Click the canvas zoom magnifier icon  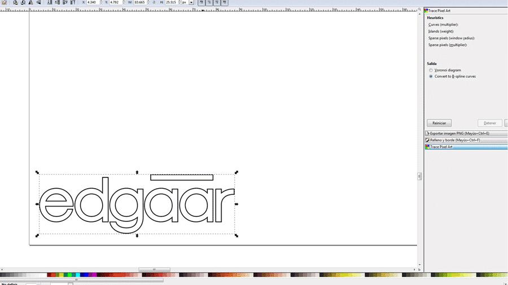[x=419, y=10]
